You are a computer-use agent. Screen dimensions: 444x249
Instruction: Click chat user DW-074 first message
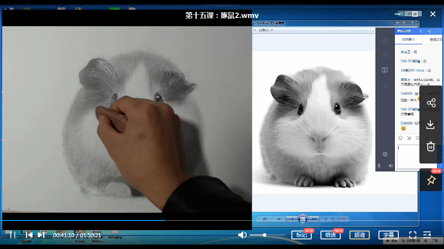(413, 61)
